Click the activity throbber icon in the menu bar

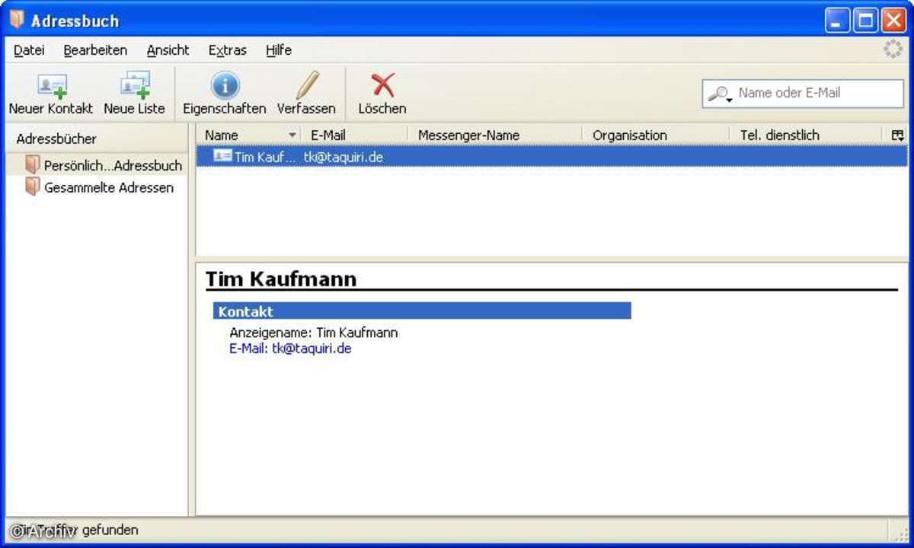(x=892, y=49)
